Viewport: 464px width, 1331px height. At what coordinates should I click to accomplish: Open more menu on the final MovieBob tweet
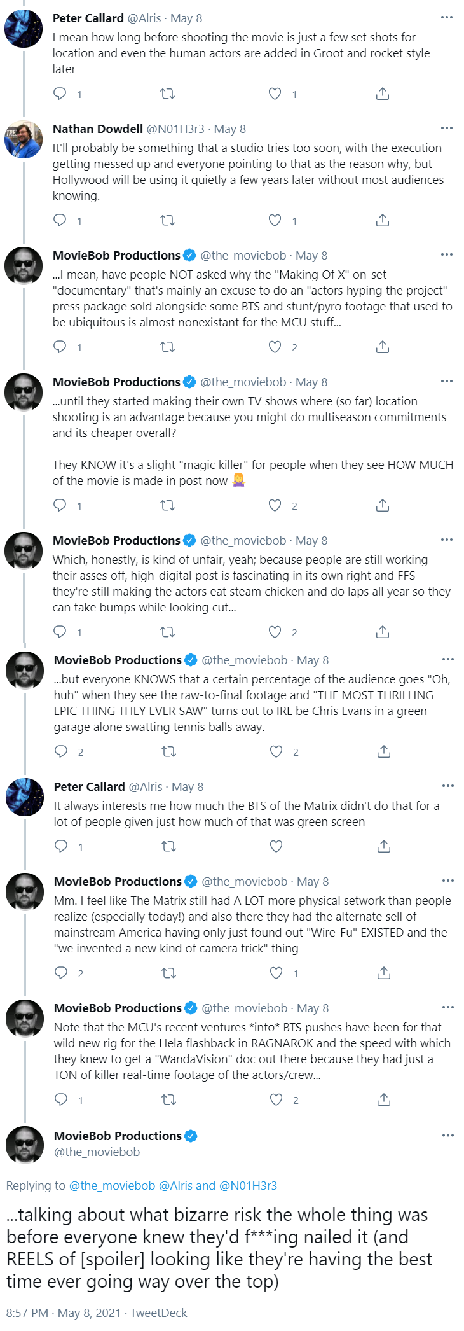448,1135
